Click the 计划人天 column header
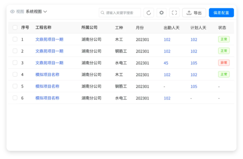Image resolution: width=243 pixels, height=159 pixels. 198,28
